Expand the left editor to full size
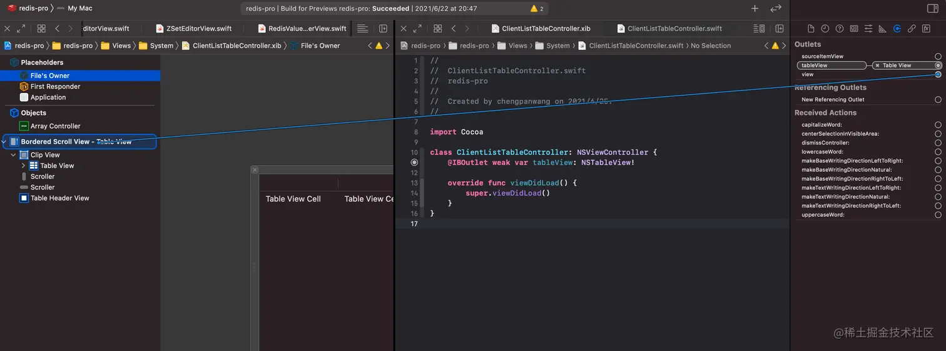Viewport: 946px width, 351px height. coord(21,29)
